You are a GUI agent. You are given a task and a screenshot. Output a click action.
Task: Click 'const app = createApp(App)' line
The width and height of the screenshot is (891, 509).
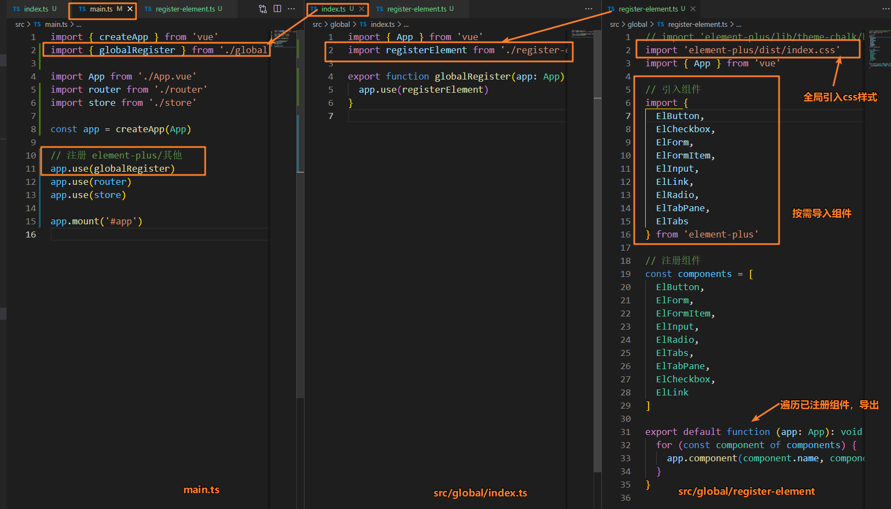[121, 129]
